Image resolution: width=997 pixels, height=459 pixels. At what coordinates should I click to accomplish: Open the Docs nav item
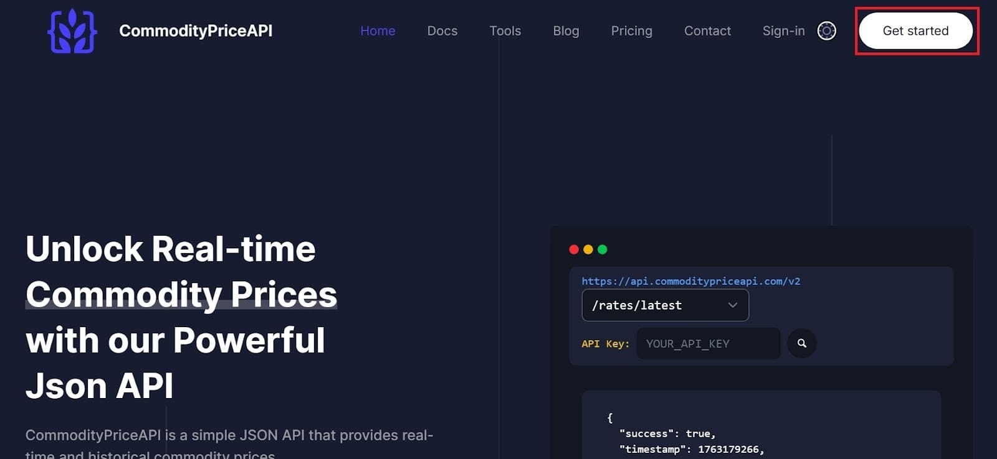[x=442, y=30]
